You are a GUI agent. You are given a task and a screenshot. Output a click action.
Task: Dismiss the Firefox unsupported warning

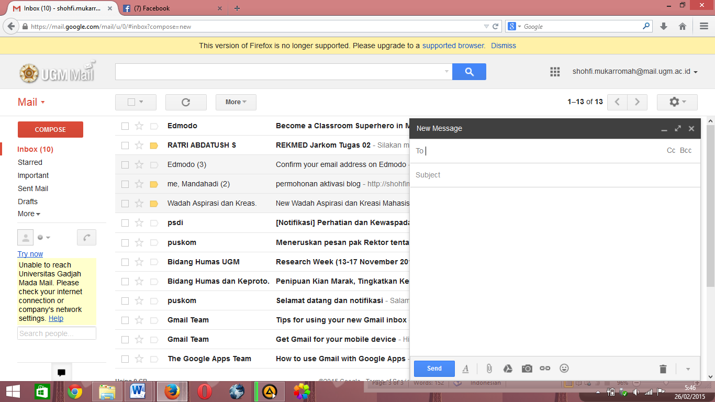(504, 46)
